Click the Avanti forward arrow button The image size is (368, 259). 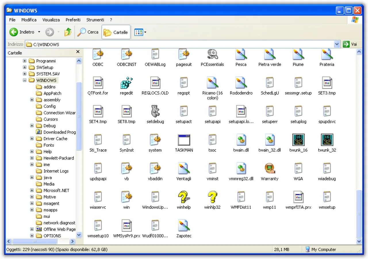coord(50,32)
